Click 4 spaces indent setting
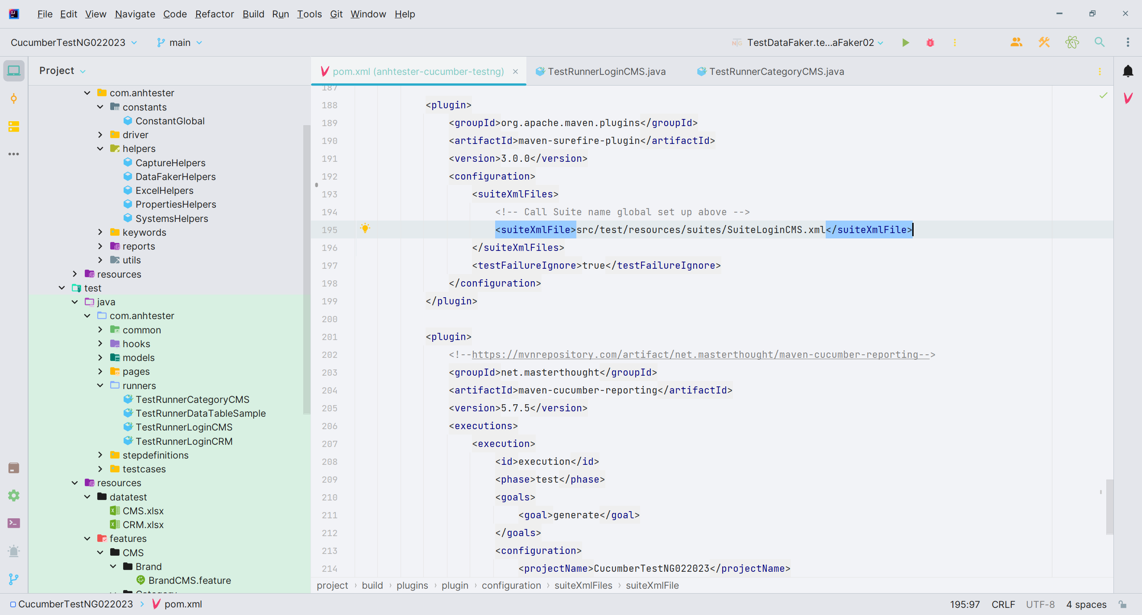 point(1086,604)
